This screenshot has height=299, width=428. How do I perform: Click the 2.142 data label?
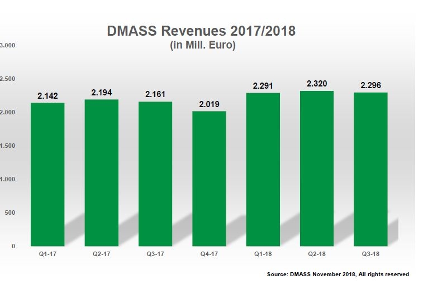point(47,96)
